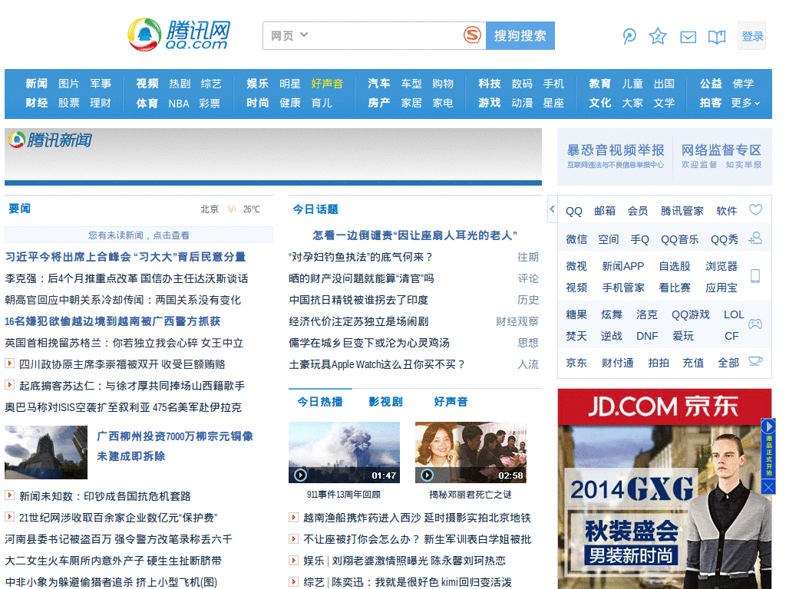This screenshot has width=786, height=589.
Task: Click the video icon before 新闻未知数 headline
Action: click(x=9, y=495)
